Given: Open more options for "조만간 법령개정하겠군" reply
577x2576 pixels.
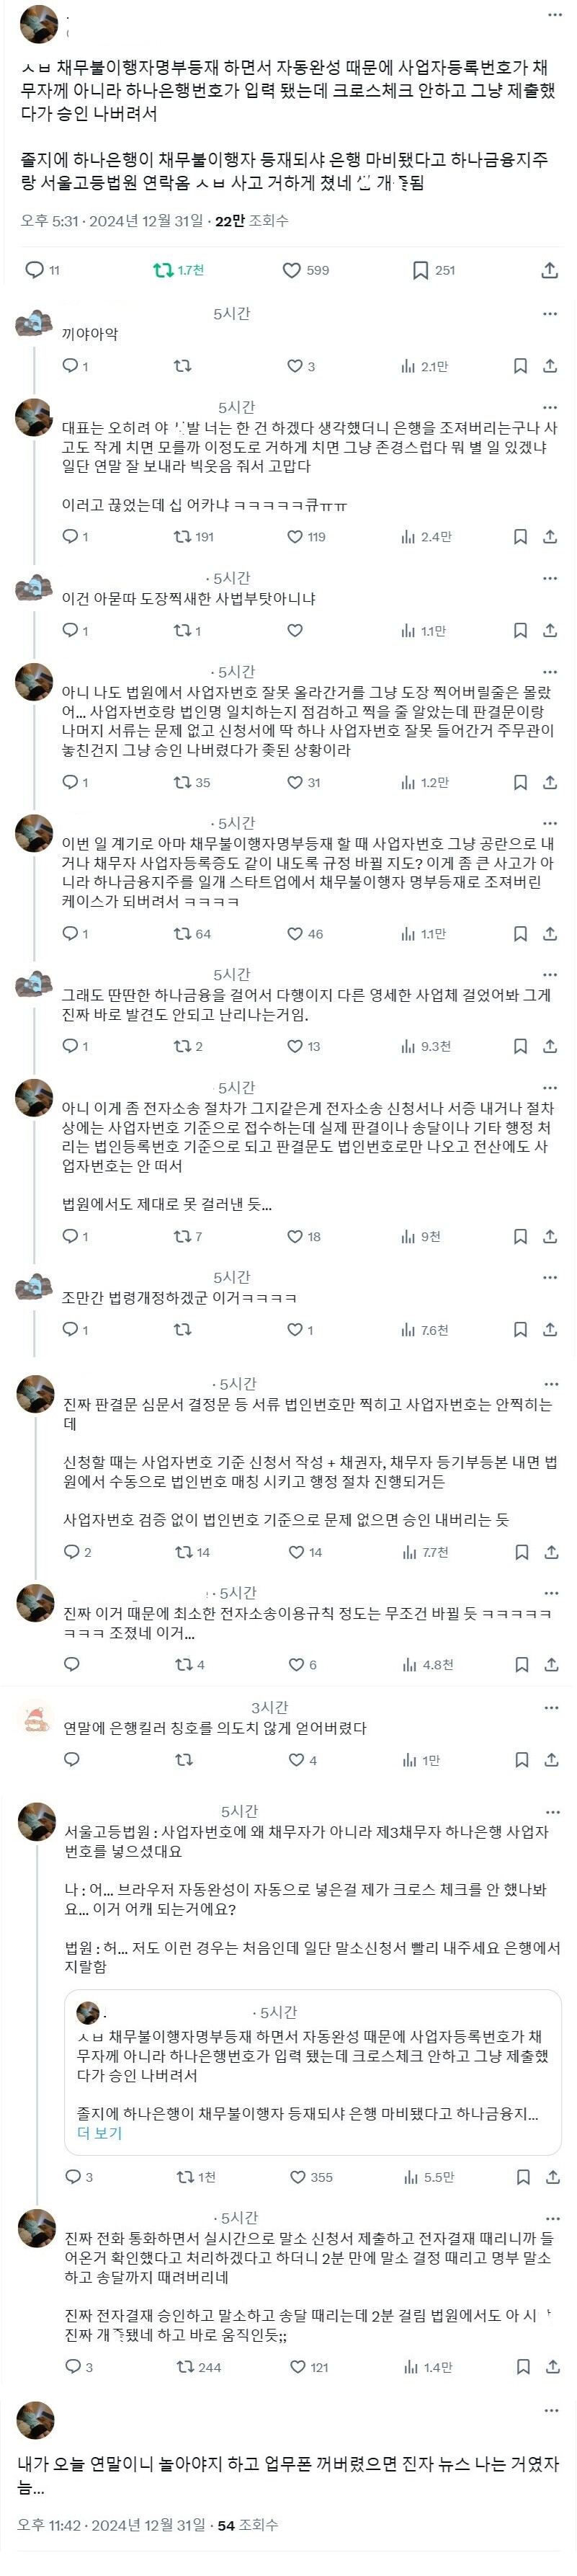Looking at the screenshot, I should coord(550,1277).
